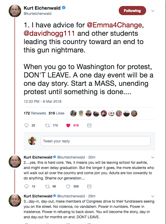Click reply icon on main tweet
The width and height of the screenshot is (166, 224).
[x=26, y=125]
